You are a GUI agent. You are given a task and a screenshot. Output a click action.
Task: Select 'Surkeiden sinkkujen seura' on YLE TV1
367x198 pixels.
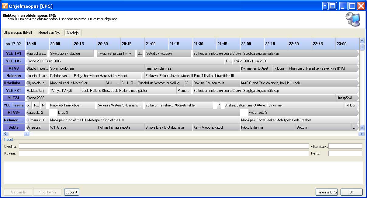tap(275, 54)
